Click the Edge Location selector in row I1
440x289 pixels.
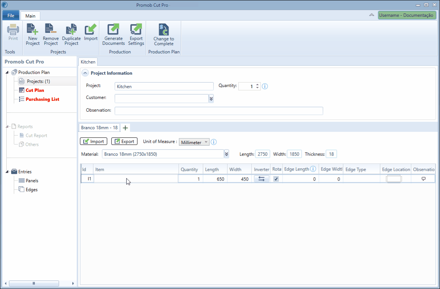click(x=394, y=179)
